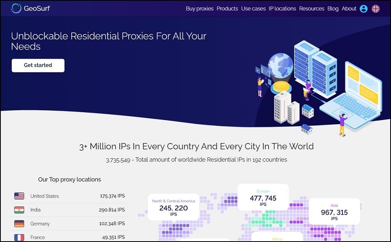Click the 3,735,549 total IPs subtitle
391x242 pixels.
[x=197, y=160]
